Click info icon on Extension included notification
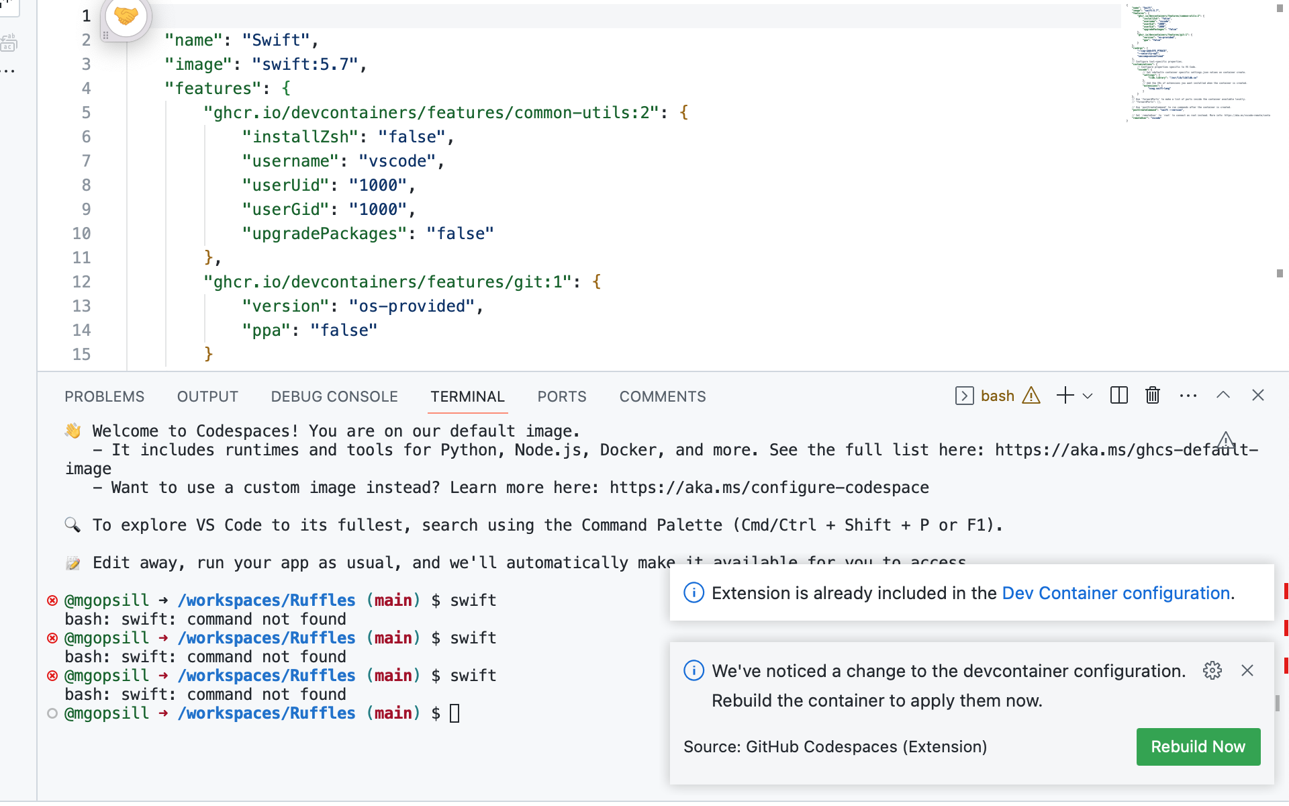Screen dimensions: 1289x806 [x=694, y=592]
